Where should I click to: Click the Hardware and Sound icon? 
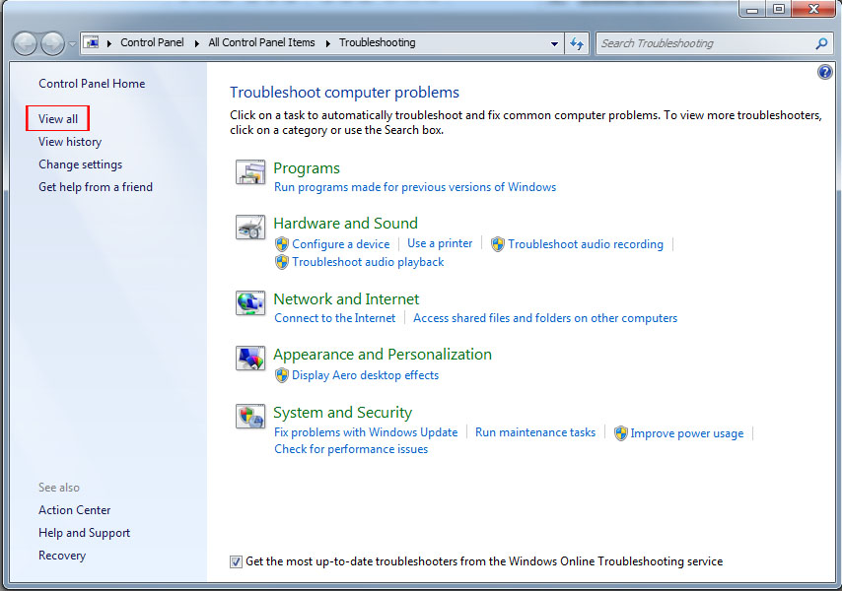[x=250, y=227]
